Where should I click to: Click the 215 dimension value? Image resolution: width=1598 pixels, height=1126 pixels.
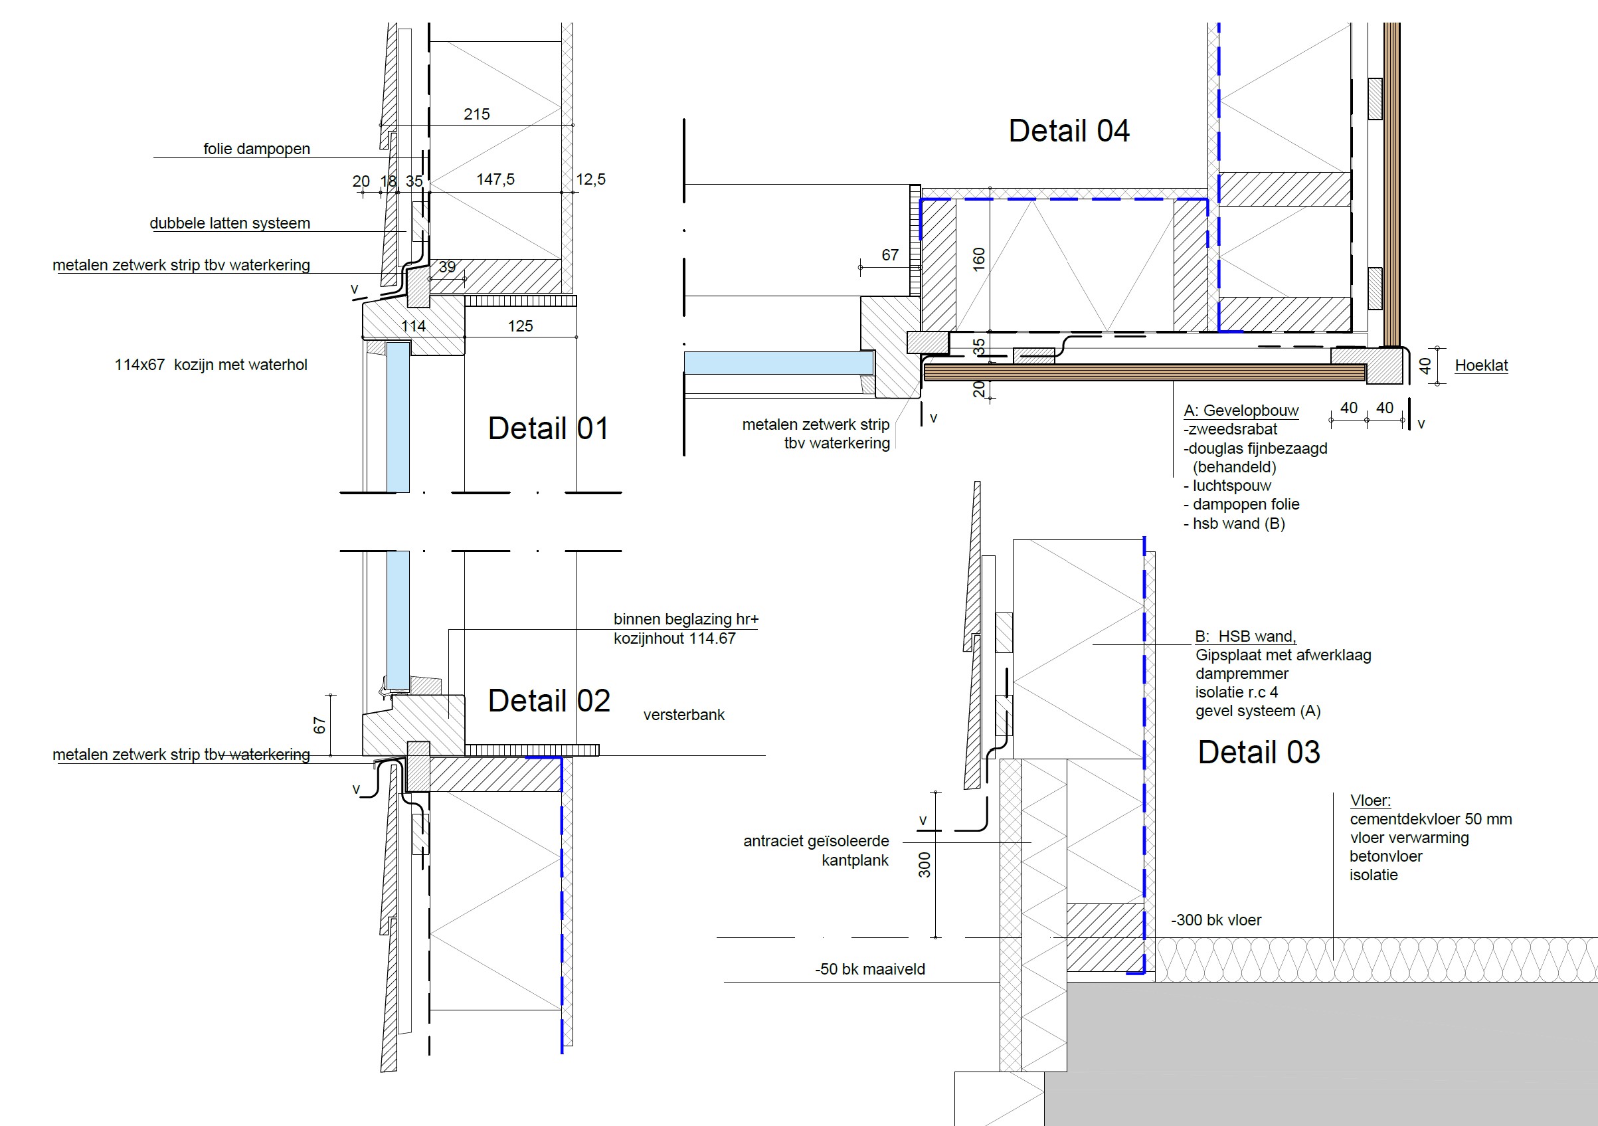point(477,114)
